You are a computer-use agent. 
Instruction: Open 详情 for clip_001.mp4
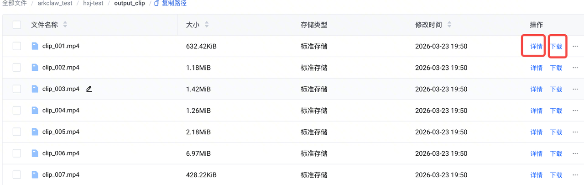click(536, 46)
